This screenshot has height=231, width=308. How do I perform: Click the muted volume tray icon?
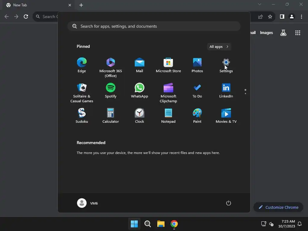coord(272,224)
